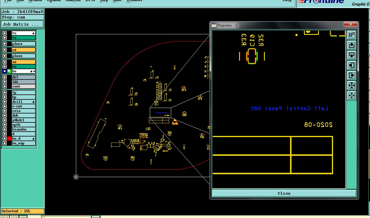Select the v-cut layer name
This screenshot has height=218, width=370.
pos(23,106)
